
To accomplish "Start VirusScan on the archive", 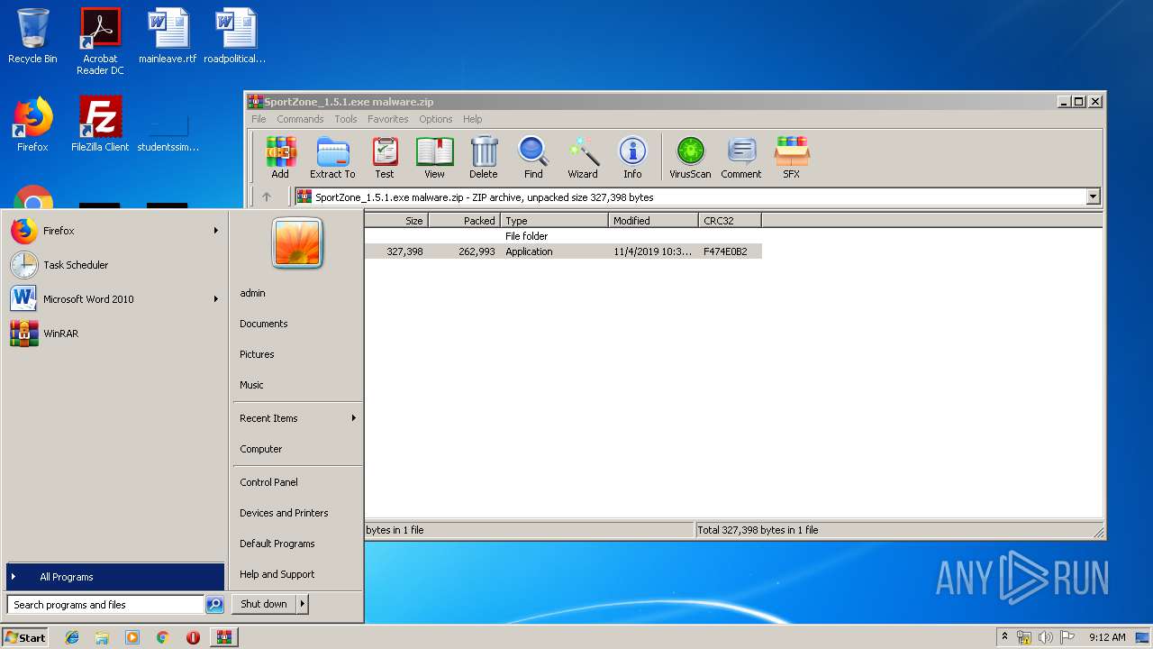I will pos(690,158).
